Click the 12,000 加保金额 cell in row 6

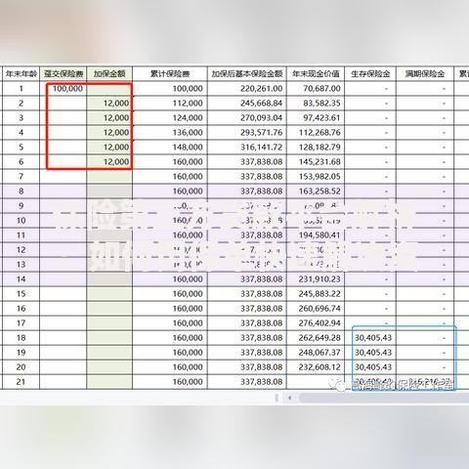coord(109,162)
